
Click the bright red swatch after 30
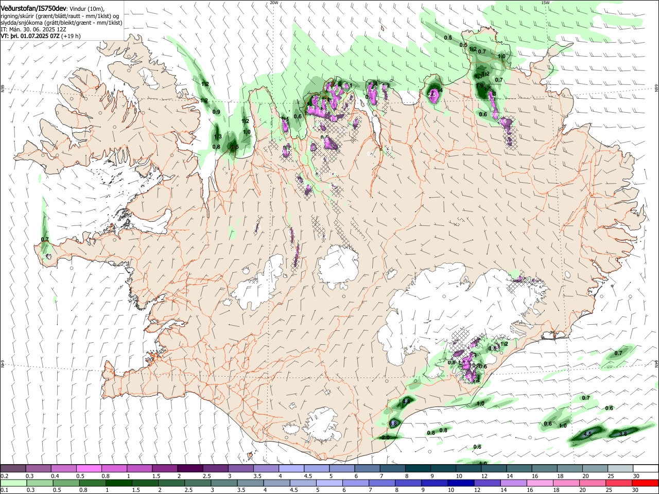click(645, 483)
